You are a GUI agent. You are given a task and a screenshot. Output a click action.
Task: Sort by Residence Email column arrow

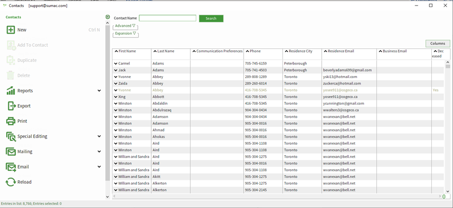pos(325,51)
